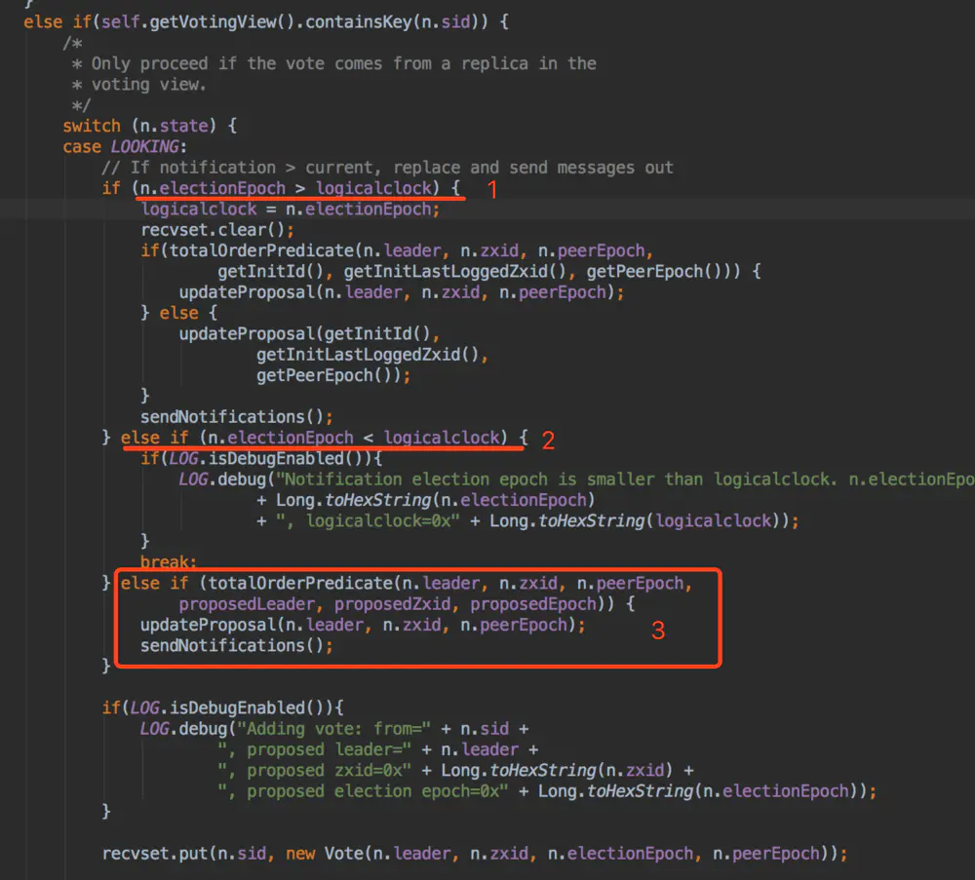Viewport: 975px width, 880px height.
Task: Click the line "updateProposal(getInitId(),"
Action: [x=310, y=333]
